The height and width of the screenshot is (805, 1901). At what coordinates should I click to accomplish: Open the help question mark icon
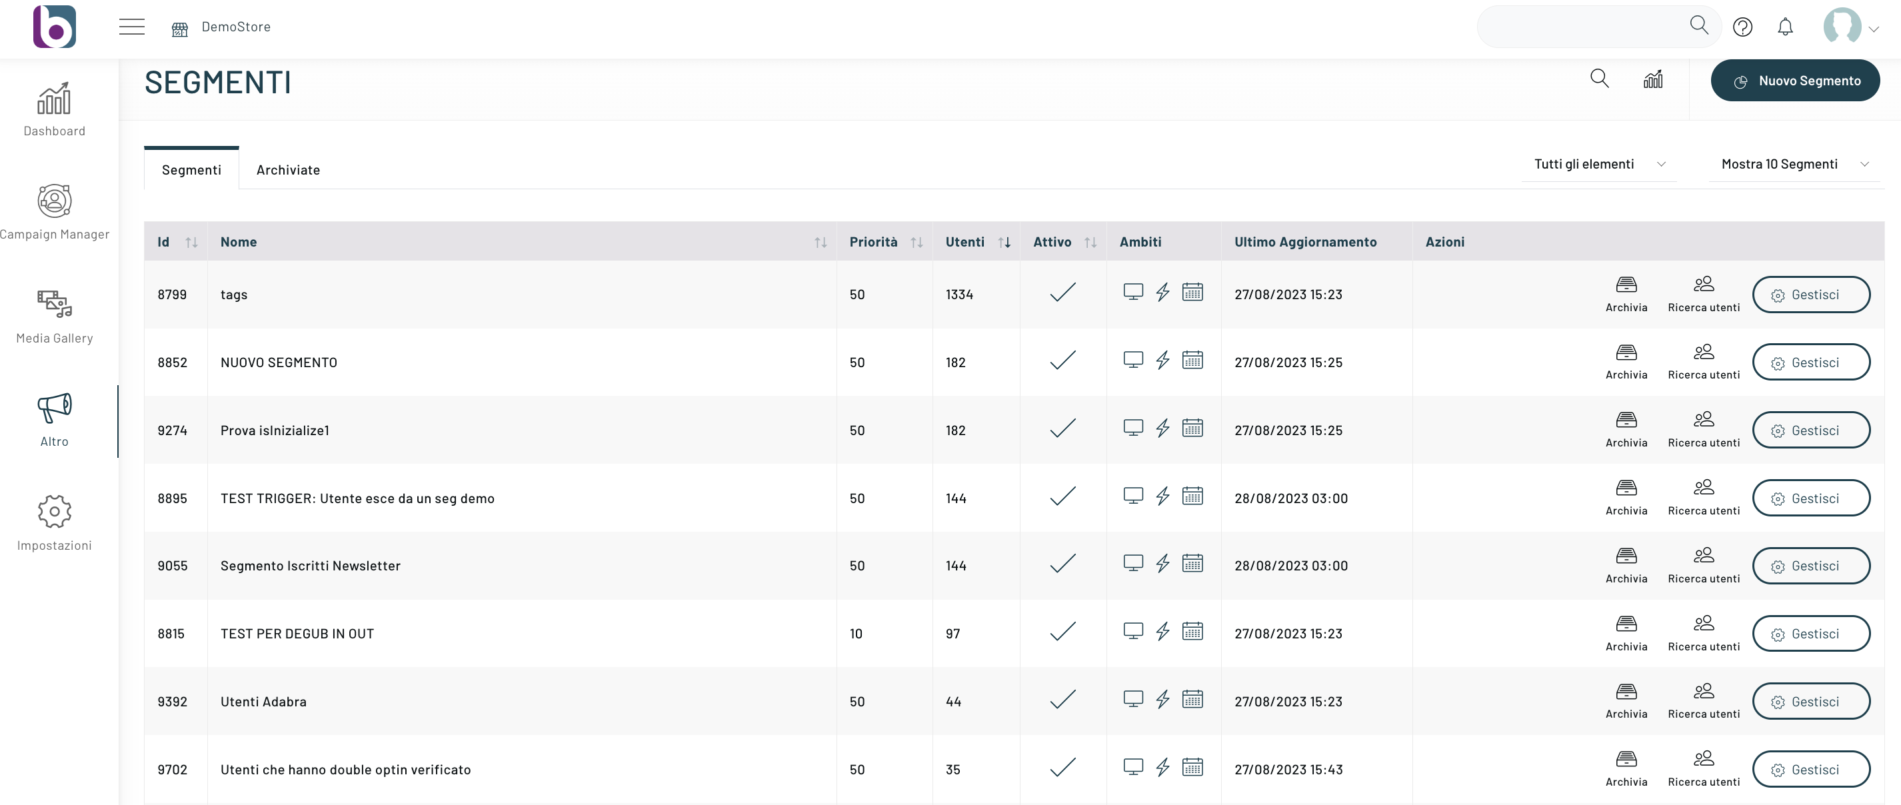click(x=1742, y=27)
